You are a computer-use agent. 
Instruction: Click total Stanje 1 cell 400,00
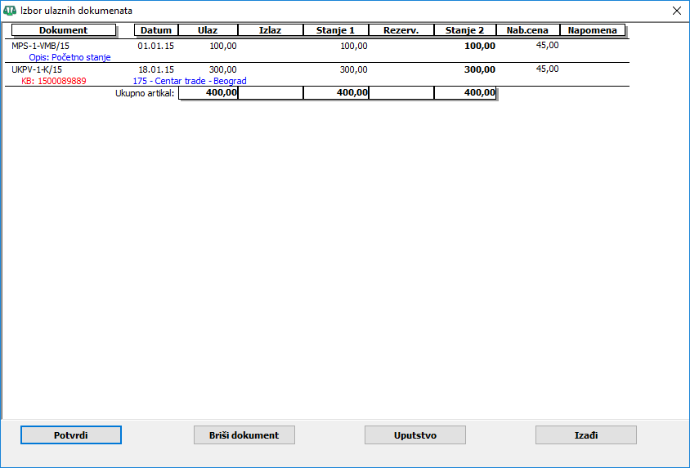[x=336, y=93]
